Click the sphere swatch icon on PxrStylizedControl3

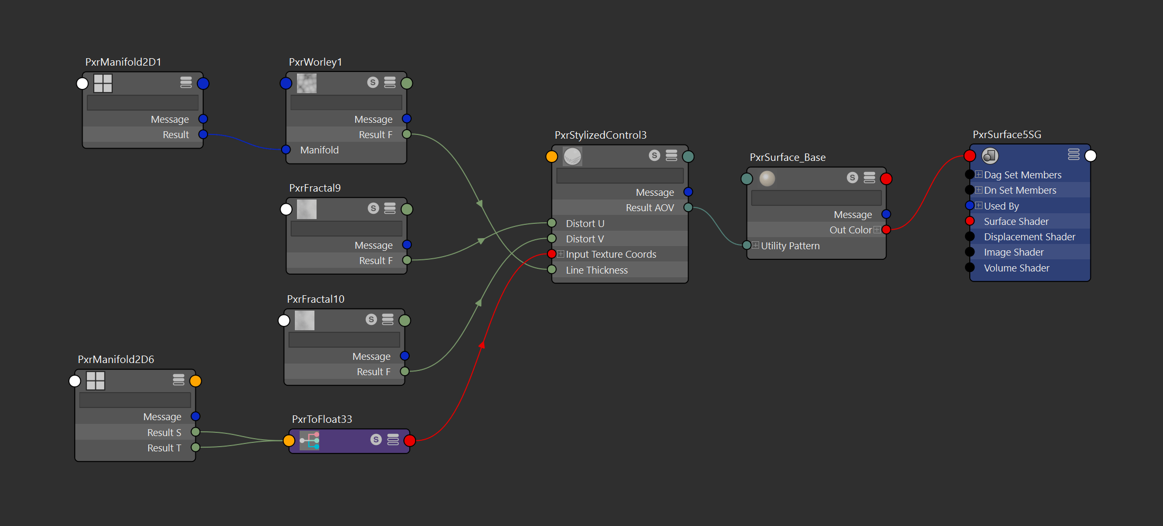point(572,156)
